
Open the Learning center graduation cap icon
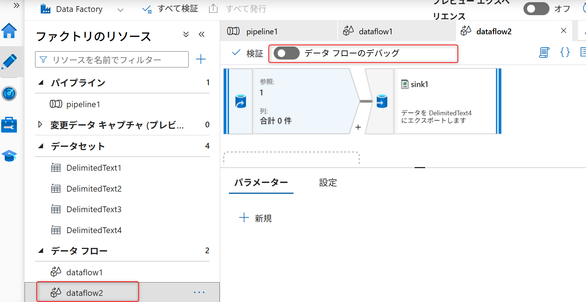[9, 156]
